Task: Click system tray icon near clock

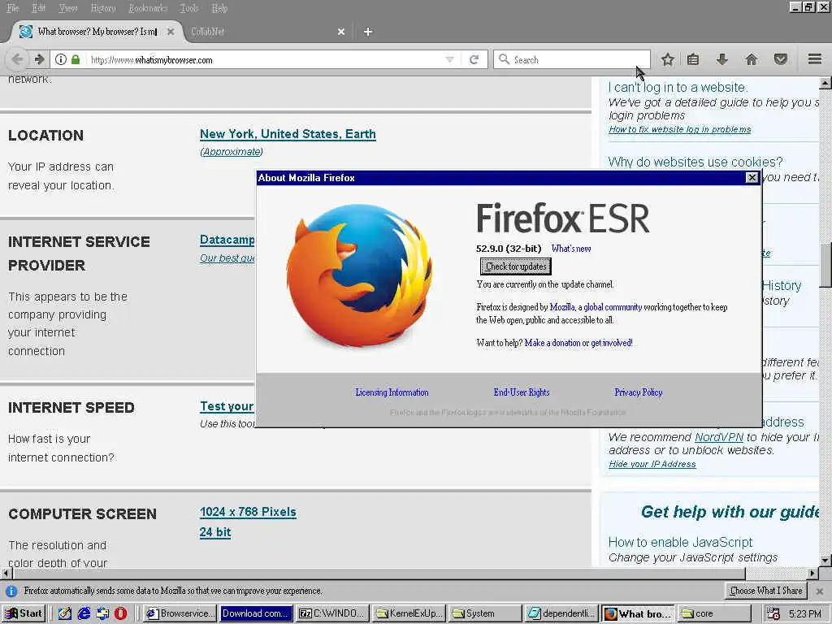Action: (x=773, y=614)
